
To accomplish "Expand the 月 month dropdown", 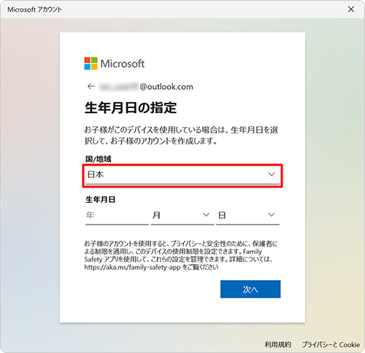I will click(182, 216).
